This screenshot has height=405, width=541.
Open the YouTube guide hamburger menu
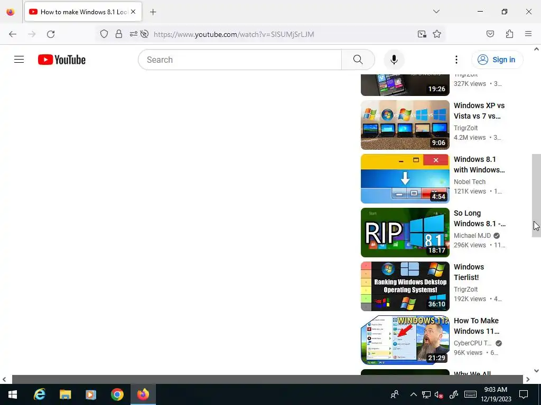19,60
